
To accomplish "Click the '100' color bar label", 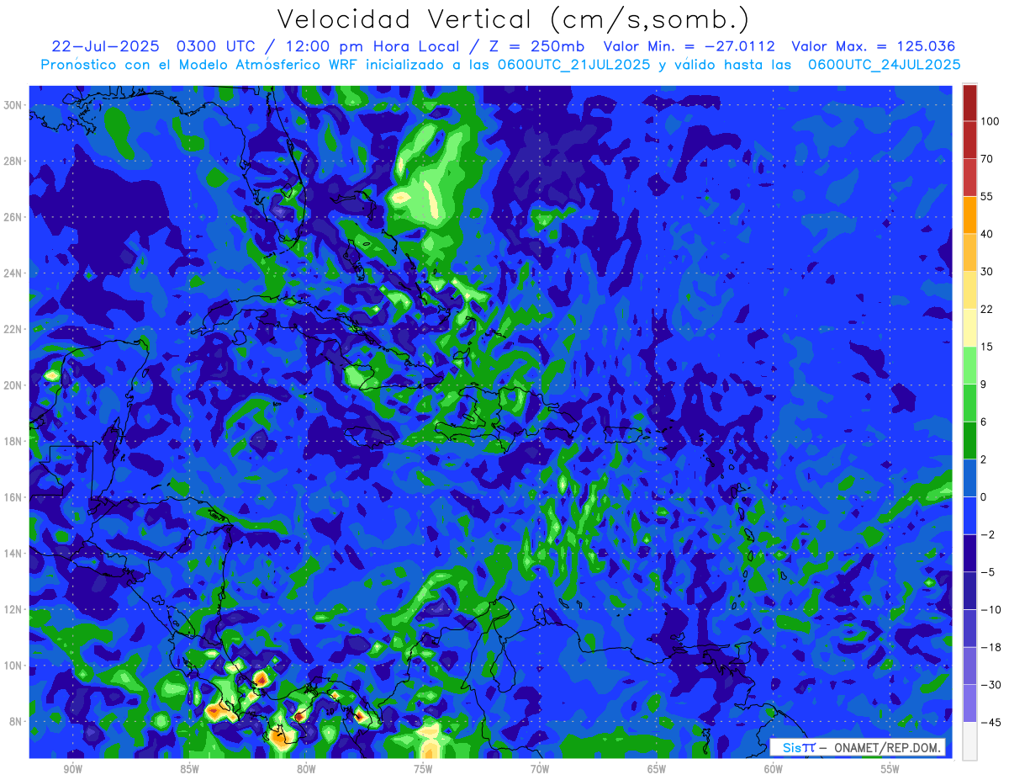I will pyautogui.click(x=990, y=121).
